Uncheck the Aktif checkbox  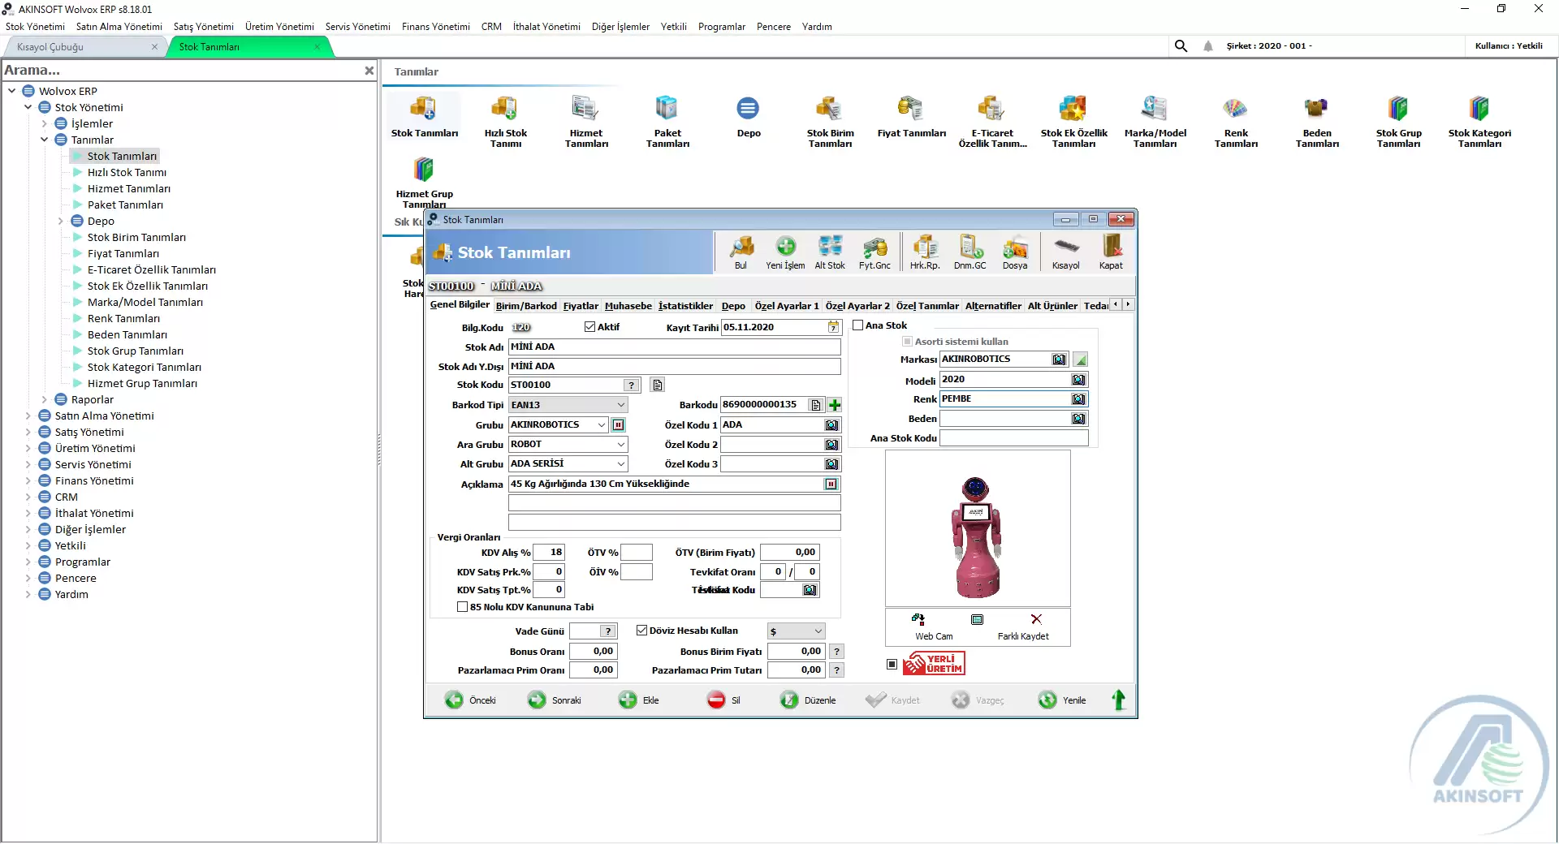click(590, 327)
